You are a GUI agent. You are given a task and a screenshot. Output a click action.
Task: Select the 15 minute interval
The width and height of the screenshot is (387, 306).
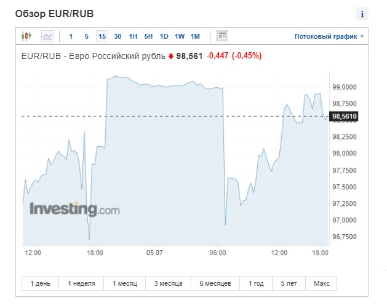tap(102, 36)
